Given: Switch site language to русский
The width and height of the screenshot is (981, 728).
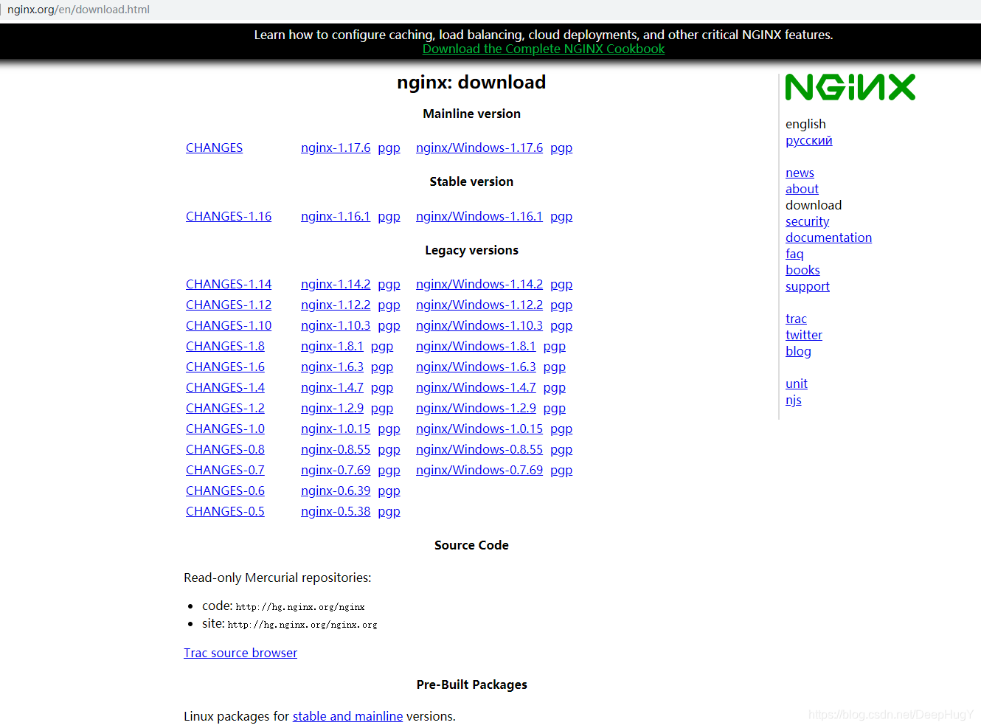Looking at the screenshot, I should point(808,140).
